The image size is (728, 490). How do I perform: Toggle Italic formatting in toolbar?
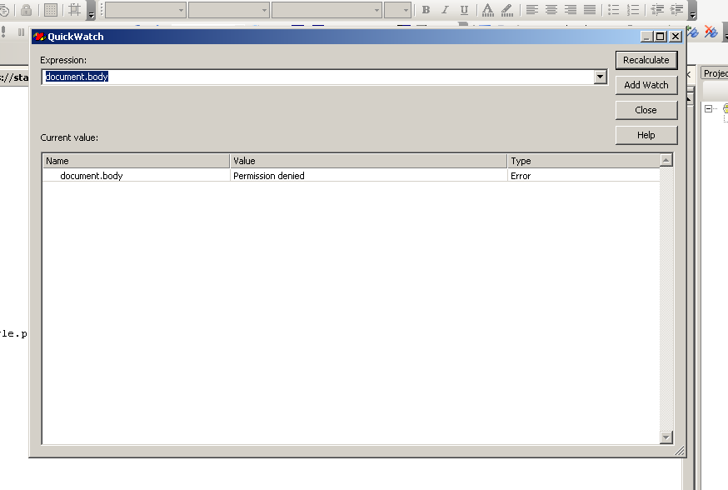pos(445,10)
